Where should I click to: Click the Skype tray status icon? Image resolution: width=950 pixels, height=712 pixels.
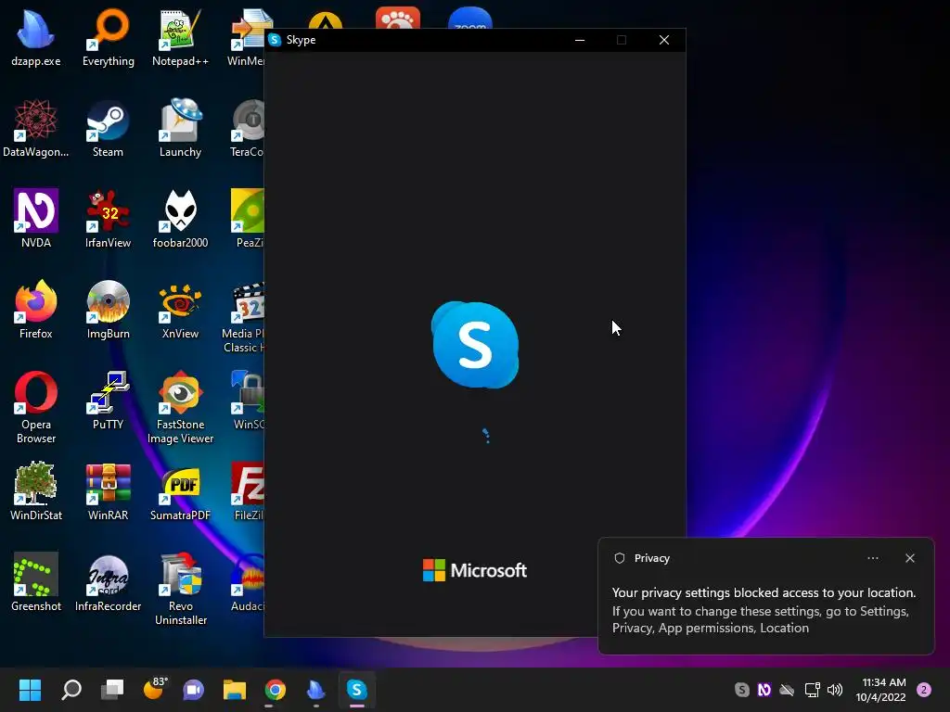(x=741, y=690)
